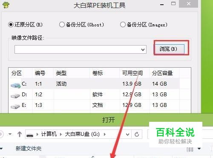The image size is (213, 158).
Task: Click the C: drive icon in partition list
Action: (15, 85)
